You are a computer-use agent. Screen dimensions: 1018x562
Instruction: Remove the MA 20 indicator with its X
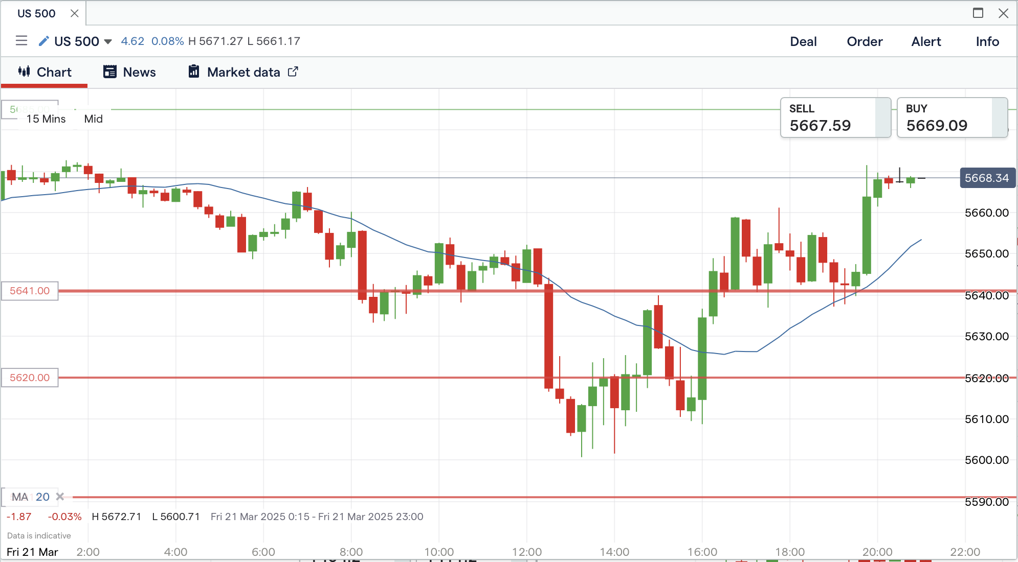(60, 497)
